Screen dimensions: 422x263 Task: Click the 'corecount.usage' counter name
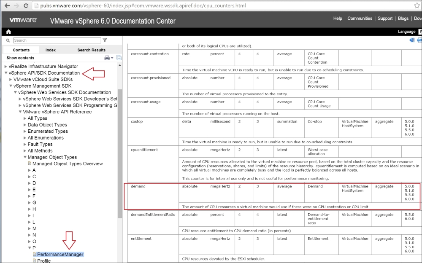[x=146, y=102]
